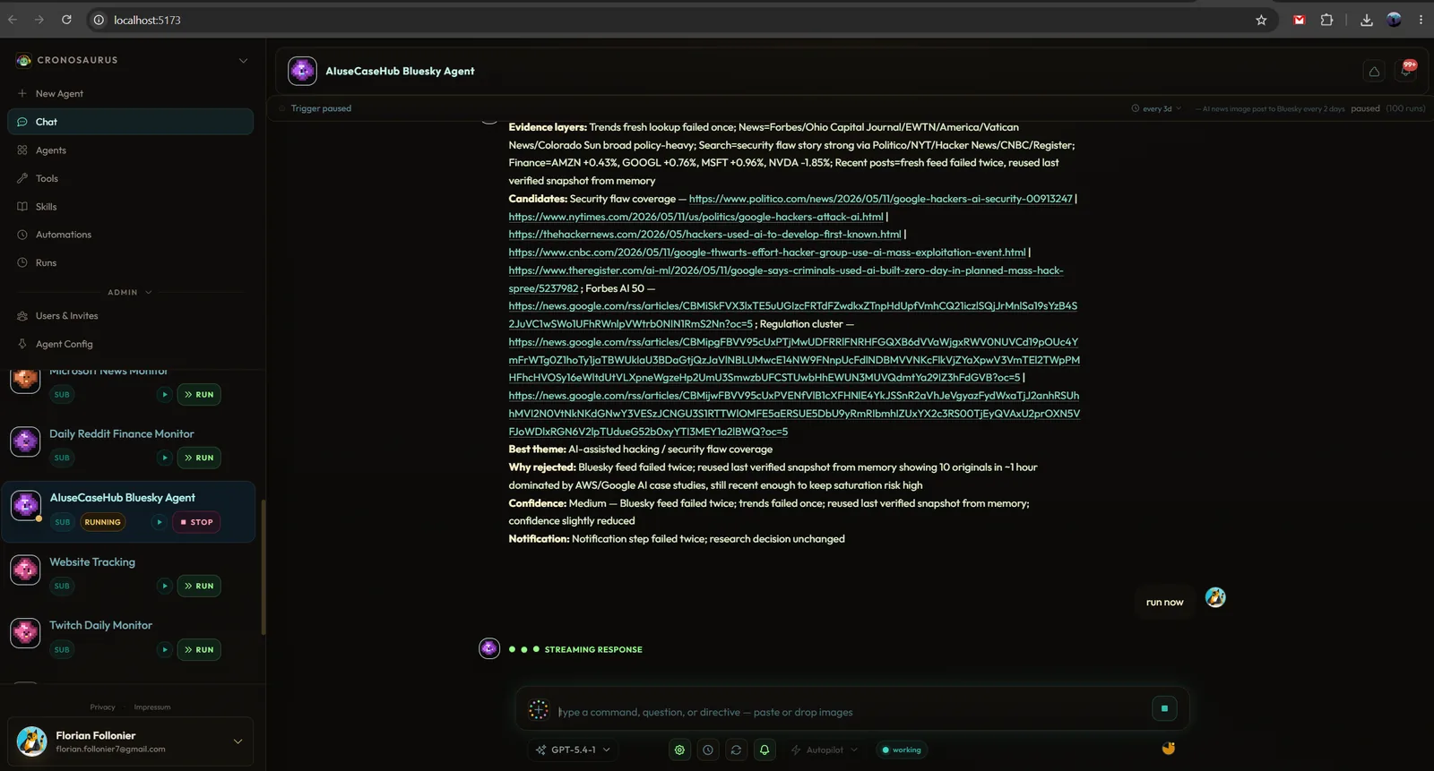1434x771 pixels.
Task: Click the home icon in agent header
Action: click(x=1374, y=71)
